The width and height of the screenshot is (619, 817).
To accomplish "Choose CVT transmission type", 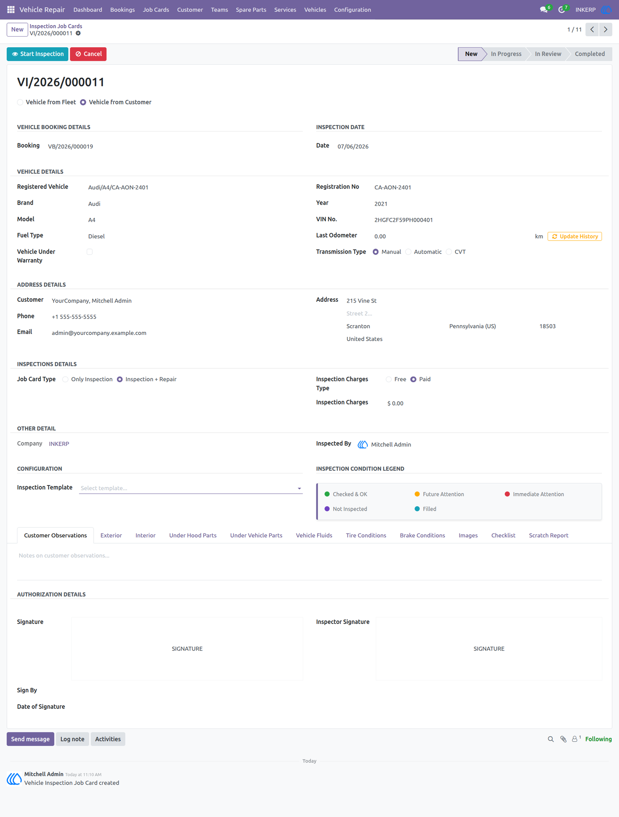I will (x=449, y=252).
